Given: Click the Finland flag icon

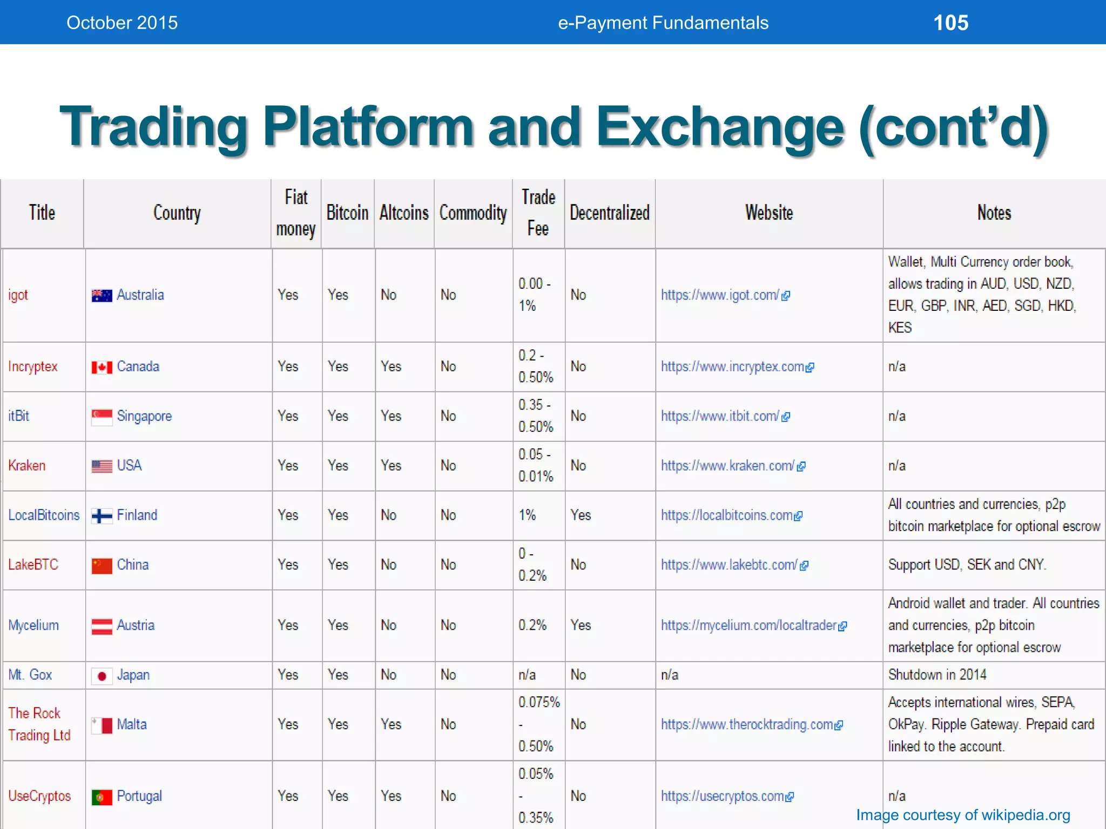Looking at the screenshot, I should [102, 515].
